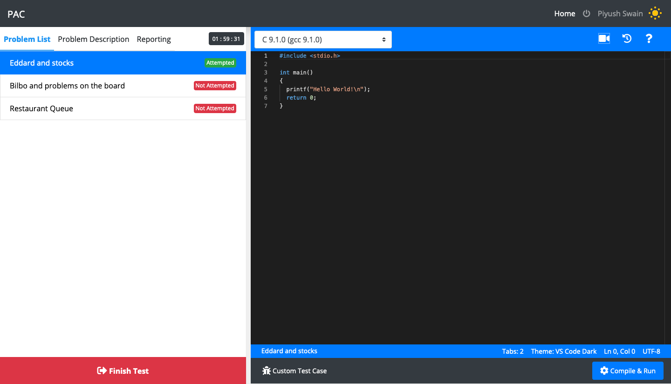Click the UTF-8 encoding indicator
671x384 pixels.
tap(651, 351)
